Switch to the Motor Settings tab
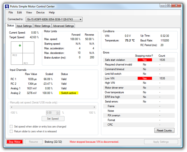 tap(42, 26)
